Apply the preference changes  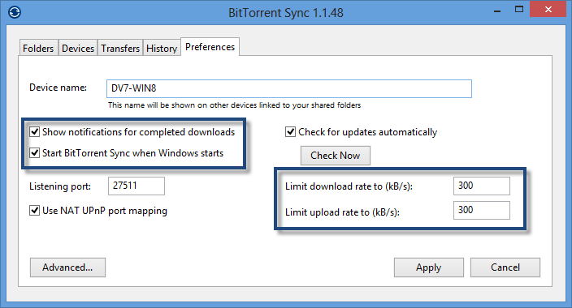tap(429, 267)
